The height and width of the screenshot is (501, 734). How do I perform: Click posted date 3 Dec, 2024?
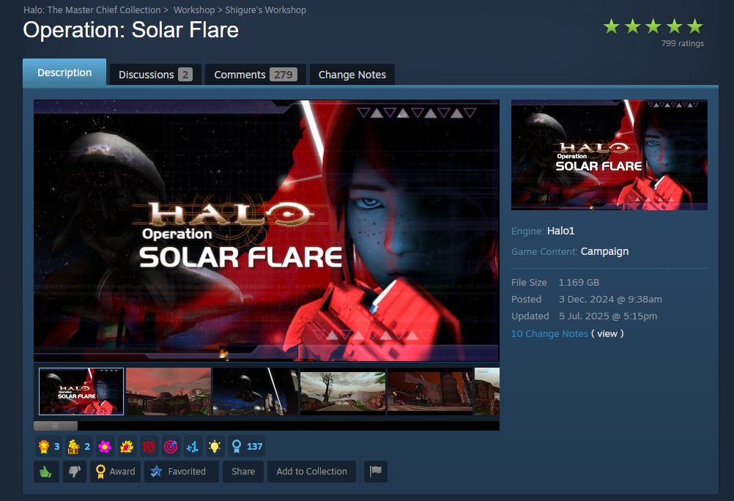[x=610, y=299]
